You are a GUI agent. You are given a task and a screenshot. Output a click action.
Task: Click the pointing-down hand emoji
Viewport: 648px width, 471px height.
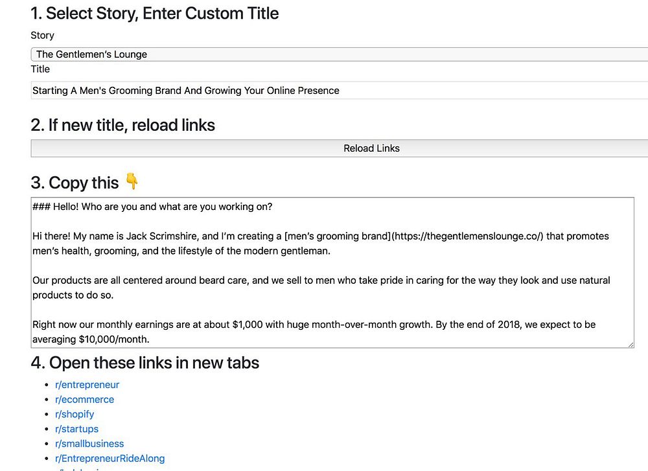coord(132,182)
